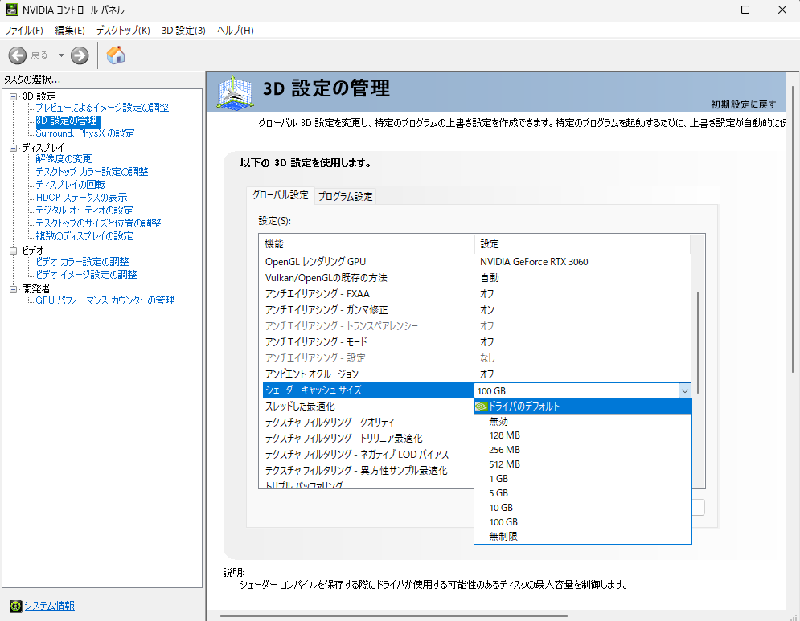The height and width of the screenshot is (621, 800).
Task: Close the shader cache size combo box arrow
Action: pos(685,391)
